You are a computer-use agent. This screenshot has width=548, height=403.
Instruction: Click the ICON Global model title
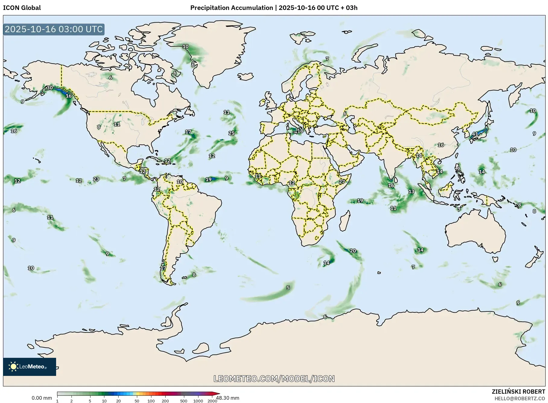tap(22, 8)
